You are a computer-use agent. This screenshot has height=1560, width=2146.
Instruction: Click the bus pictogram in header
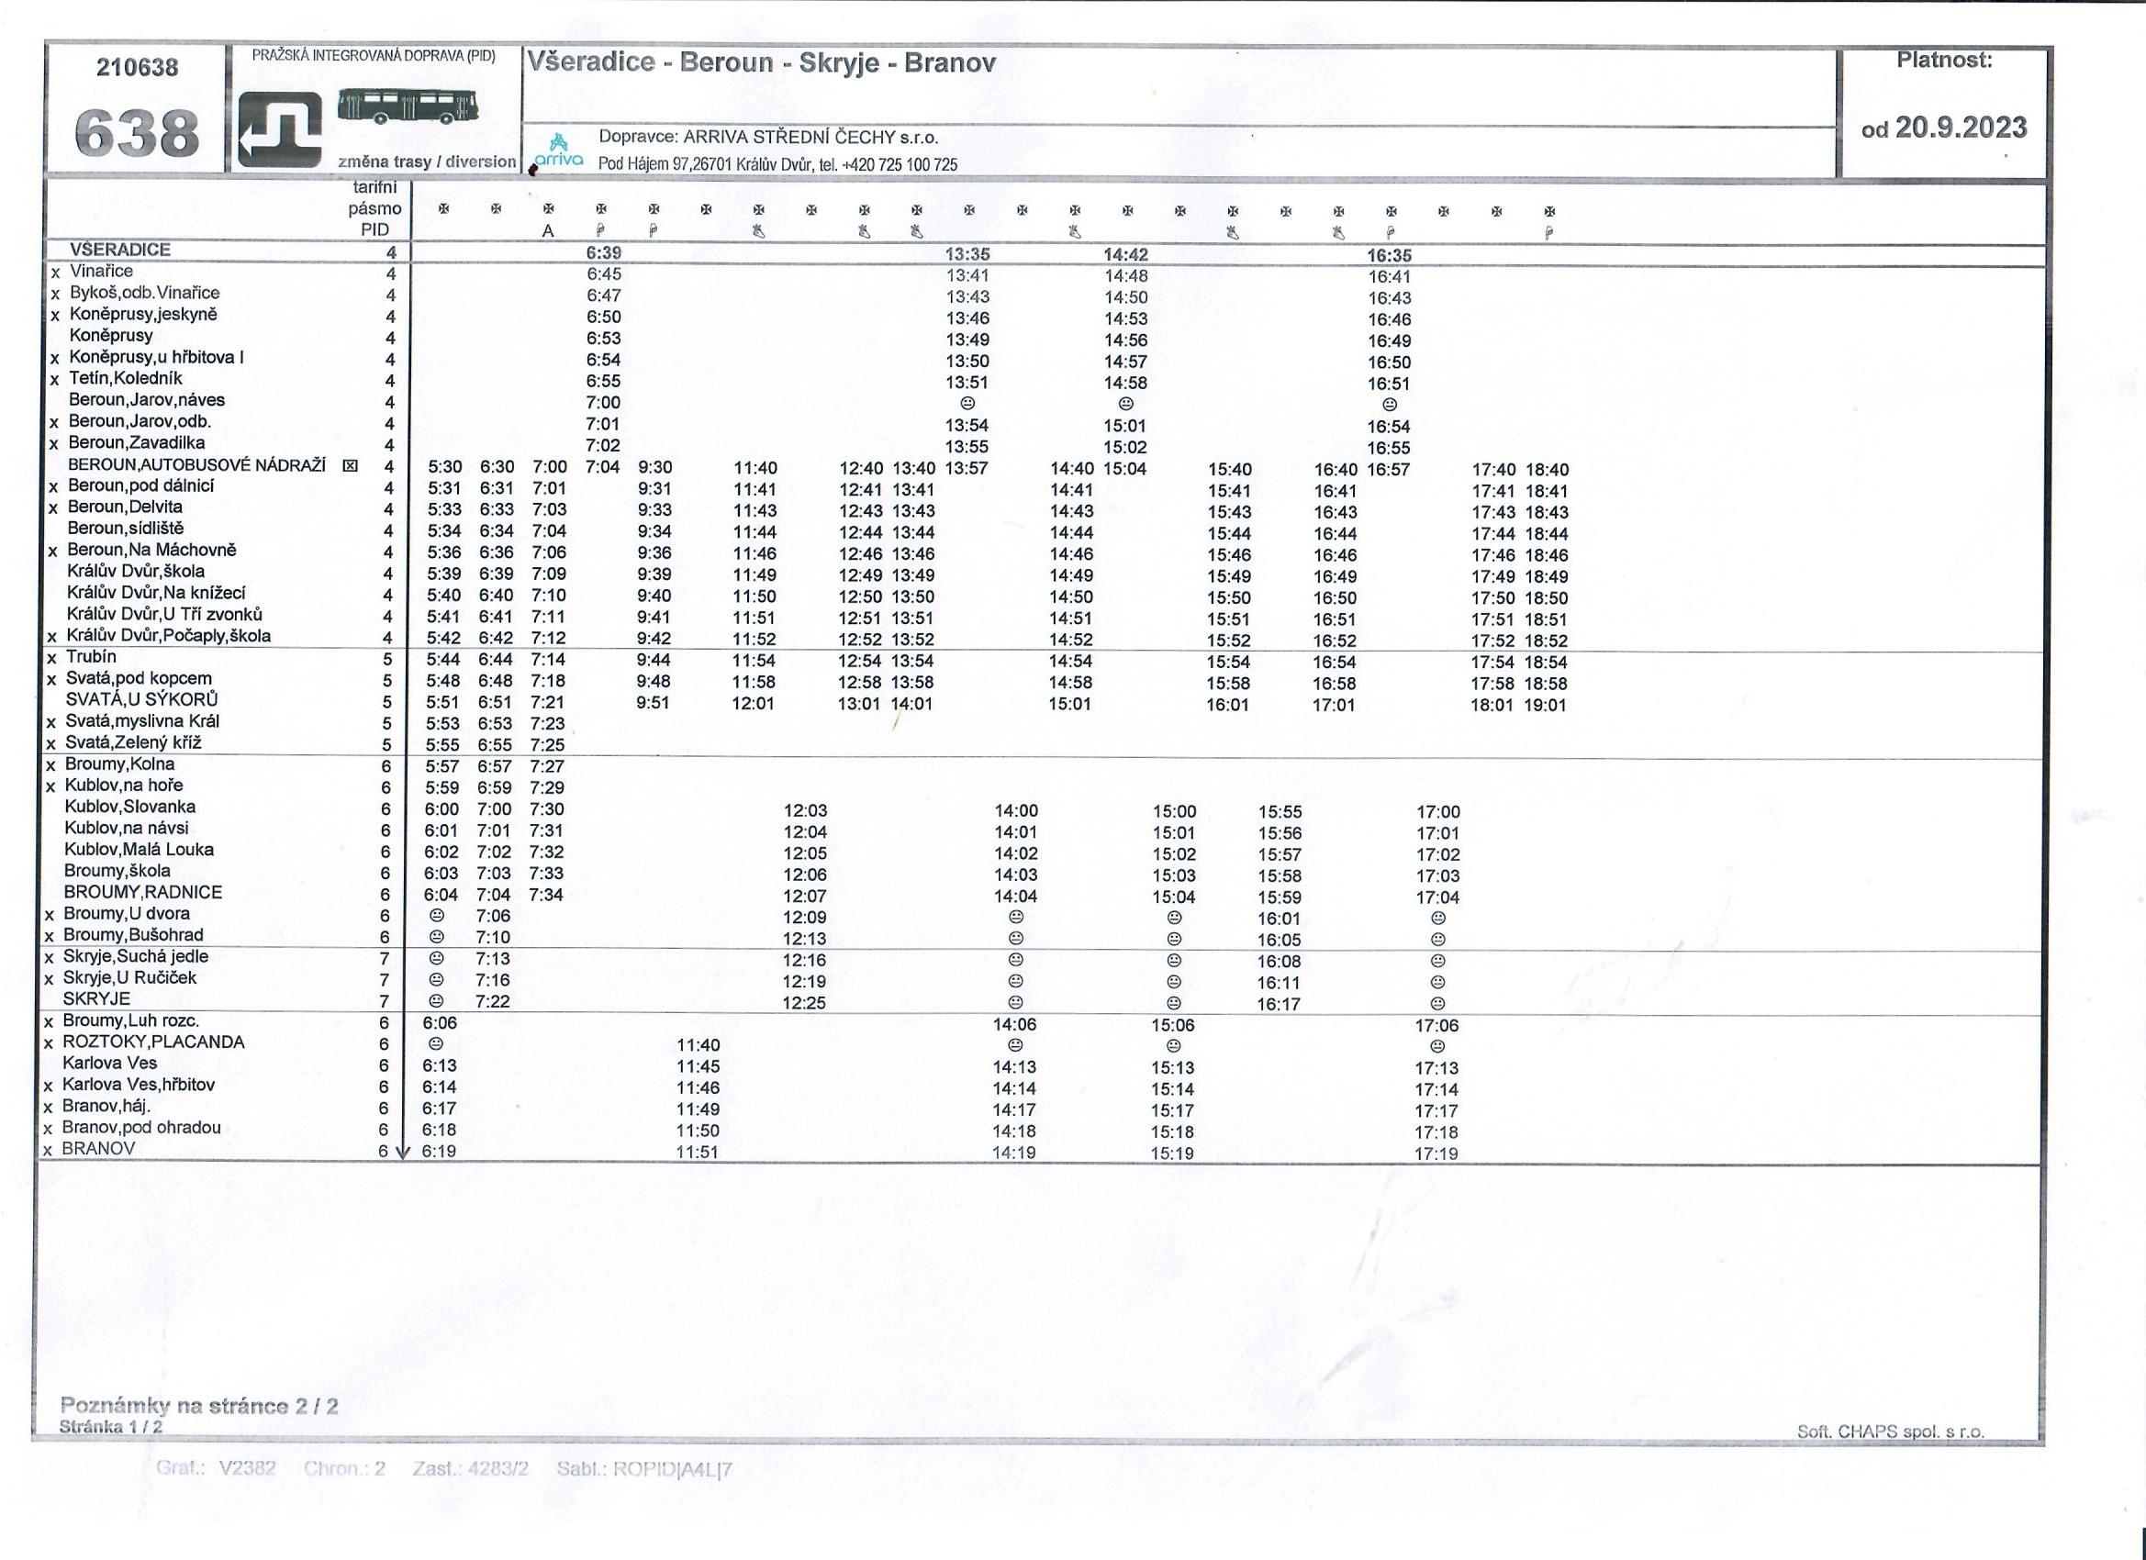407,106
